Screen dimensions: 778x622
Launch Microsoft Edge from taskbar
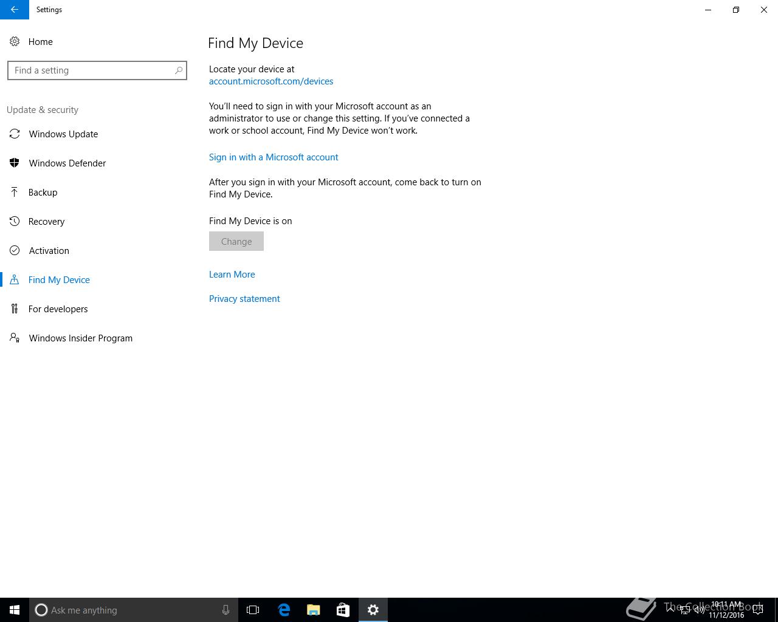point(284,610)
